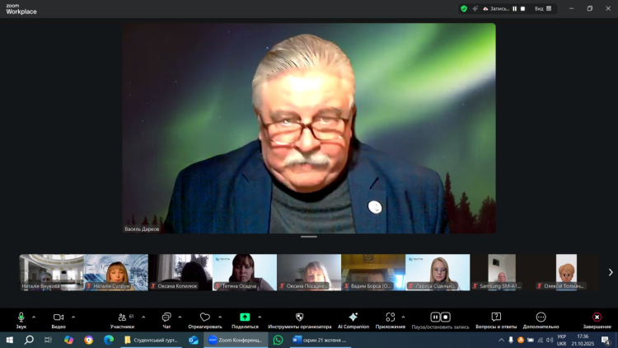618x348 pixels.
Task: Pause recording in the top status bar
Action: tap(515, 8)
